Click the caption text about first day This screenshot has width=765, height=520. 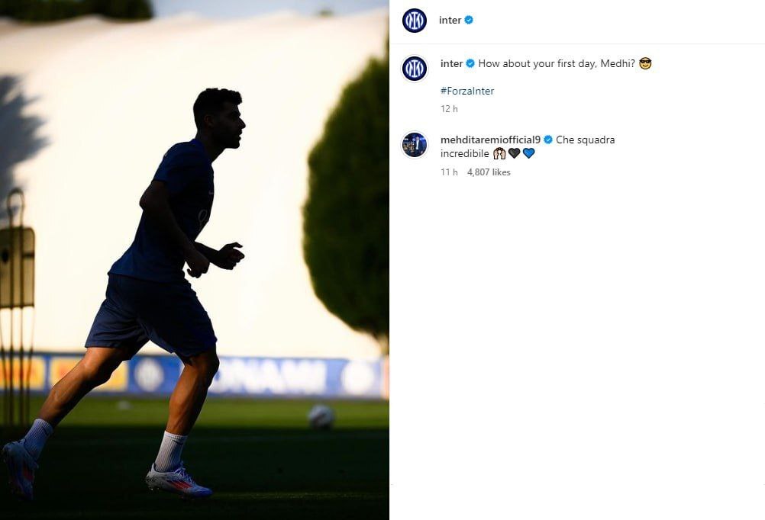557,63
